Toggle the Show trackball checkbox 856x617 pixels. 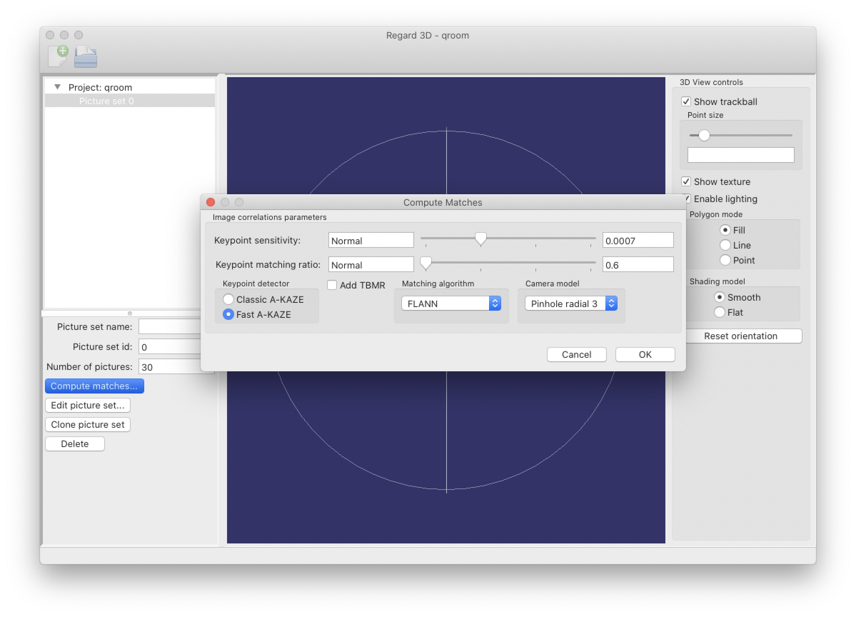point(686,101)
